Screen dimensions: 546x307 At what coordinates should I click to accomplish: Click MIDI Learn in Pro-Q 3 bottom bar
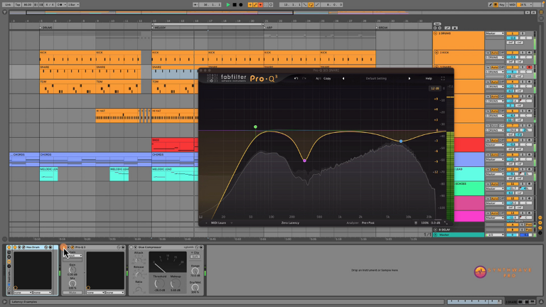pyautogui.click(x=218, y=222)
